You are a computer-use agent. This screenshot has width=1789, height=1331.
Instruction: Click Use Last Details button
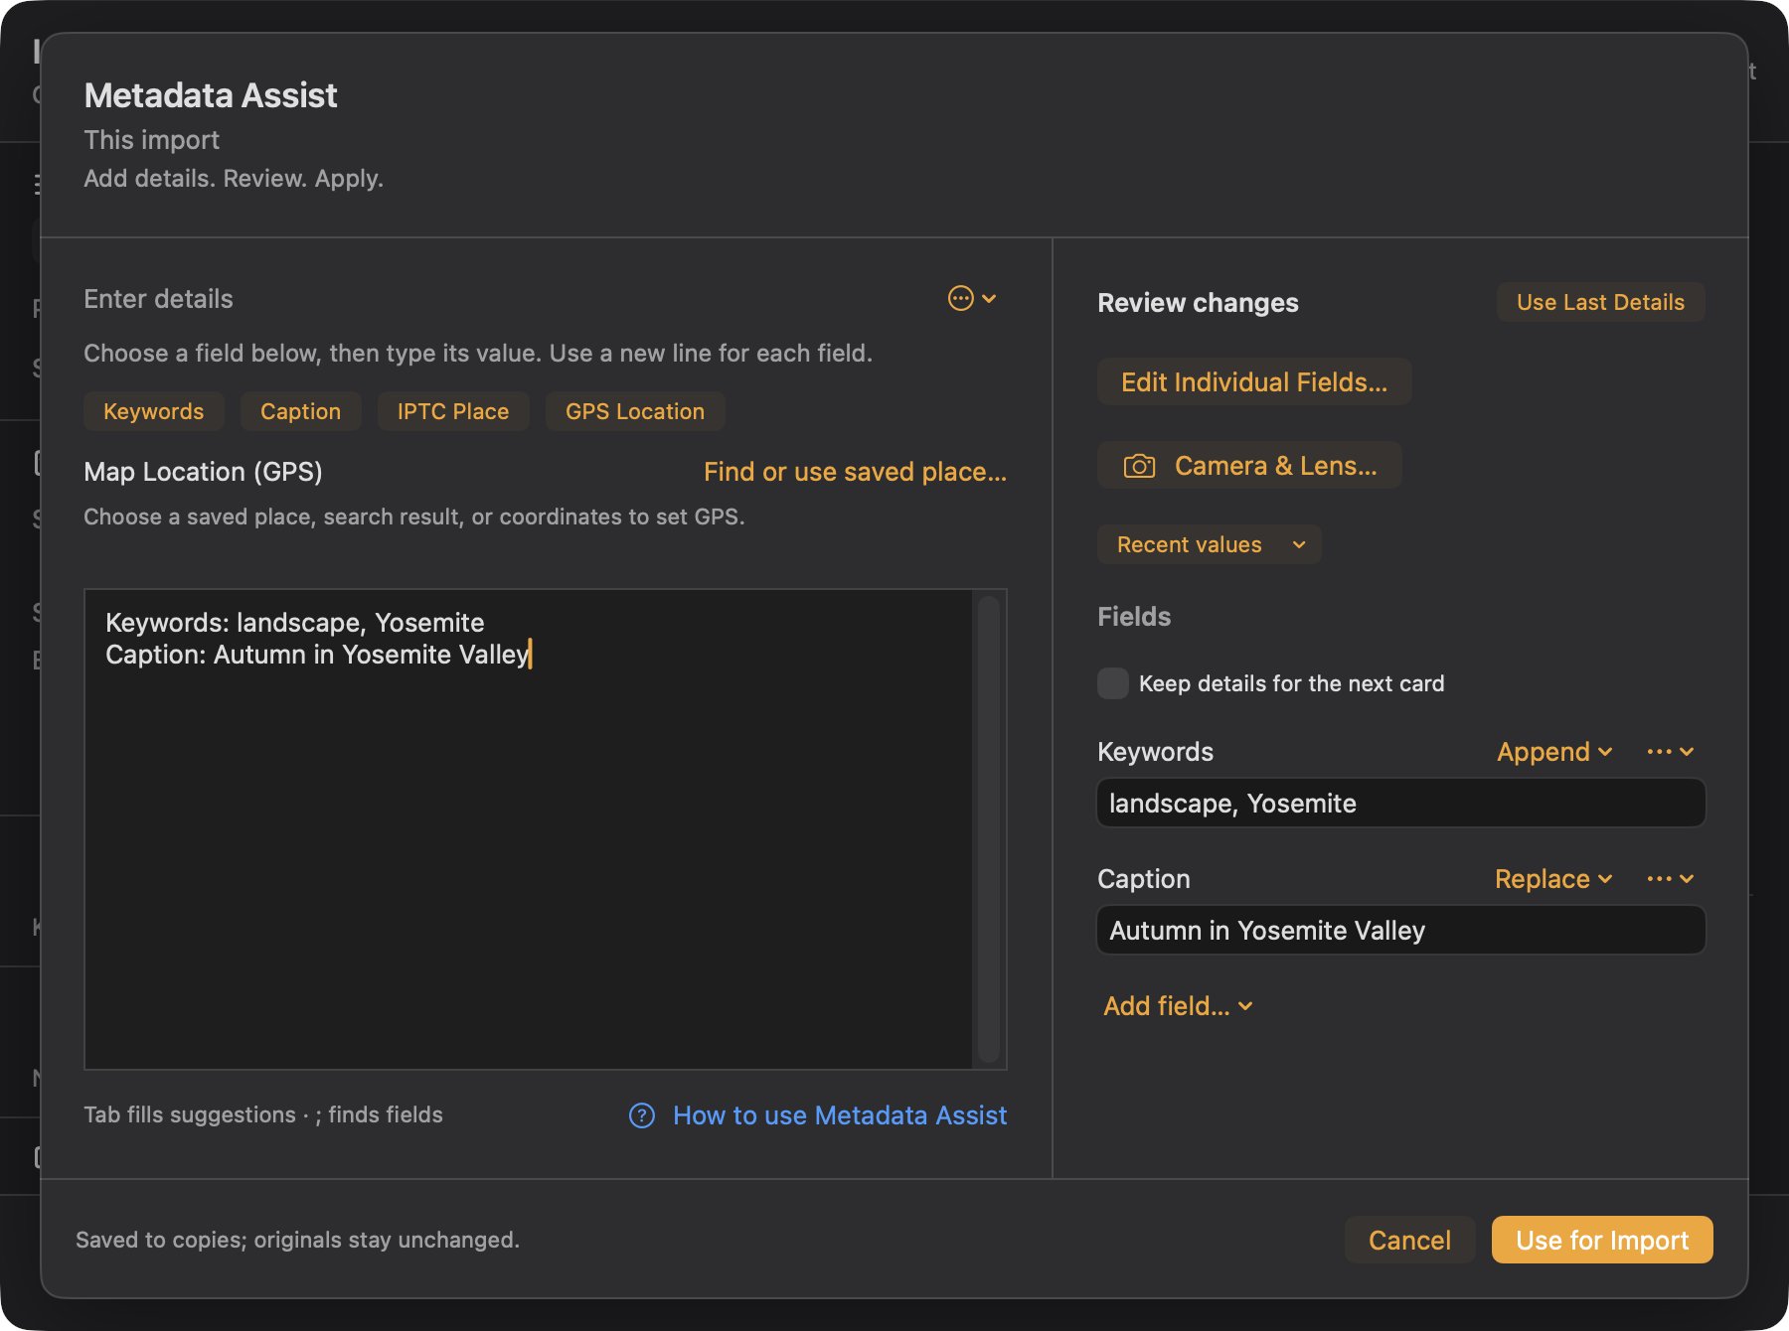(x=1601, y=302)
